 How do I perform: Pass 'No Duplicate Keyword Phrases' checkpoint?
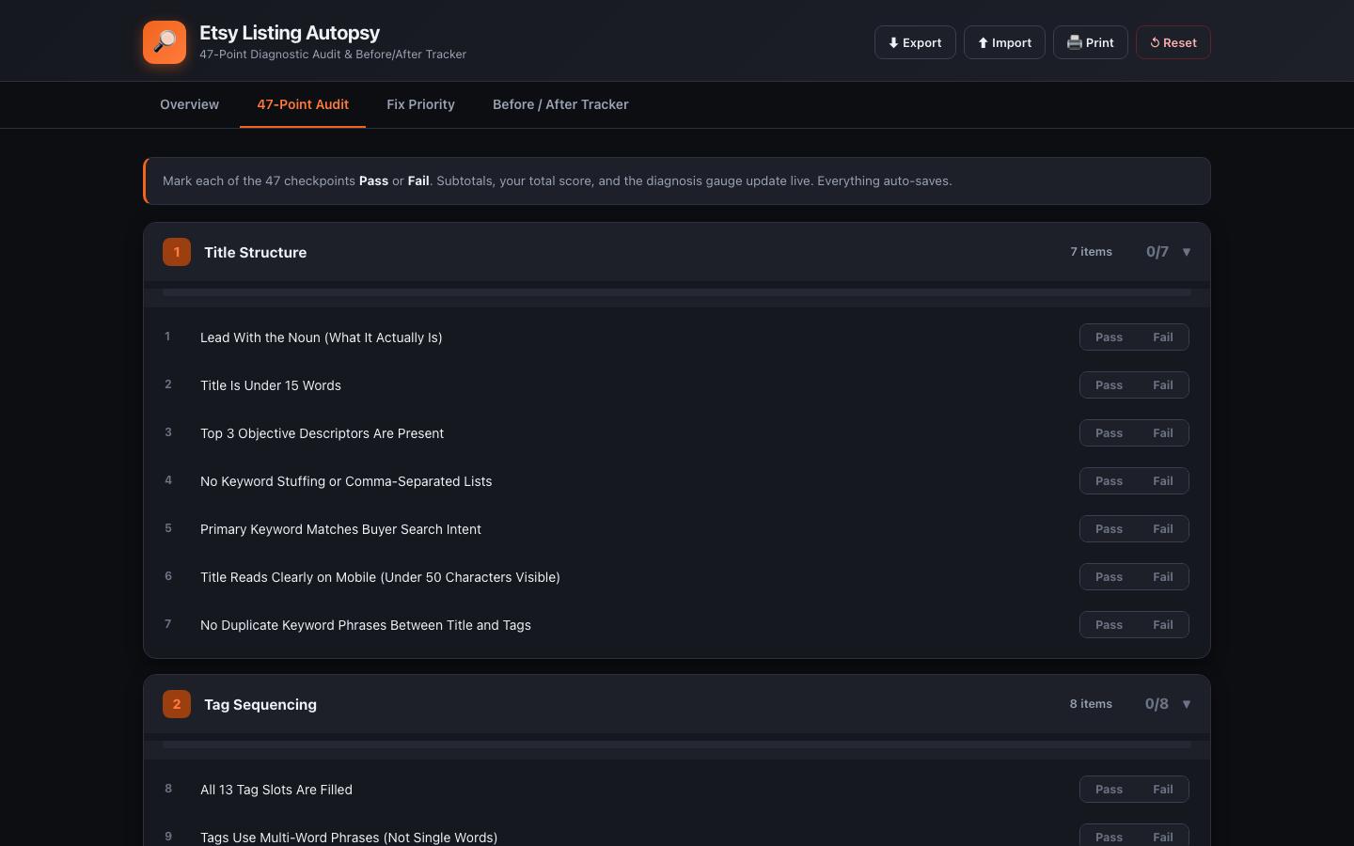click(1109, 625)
